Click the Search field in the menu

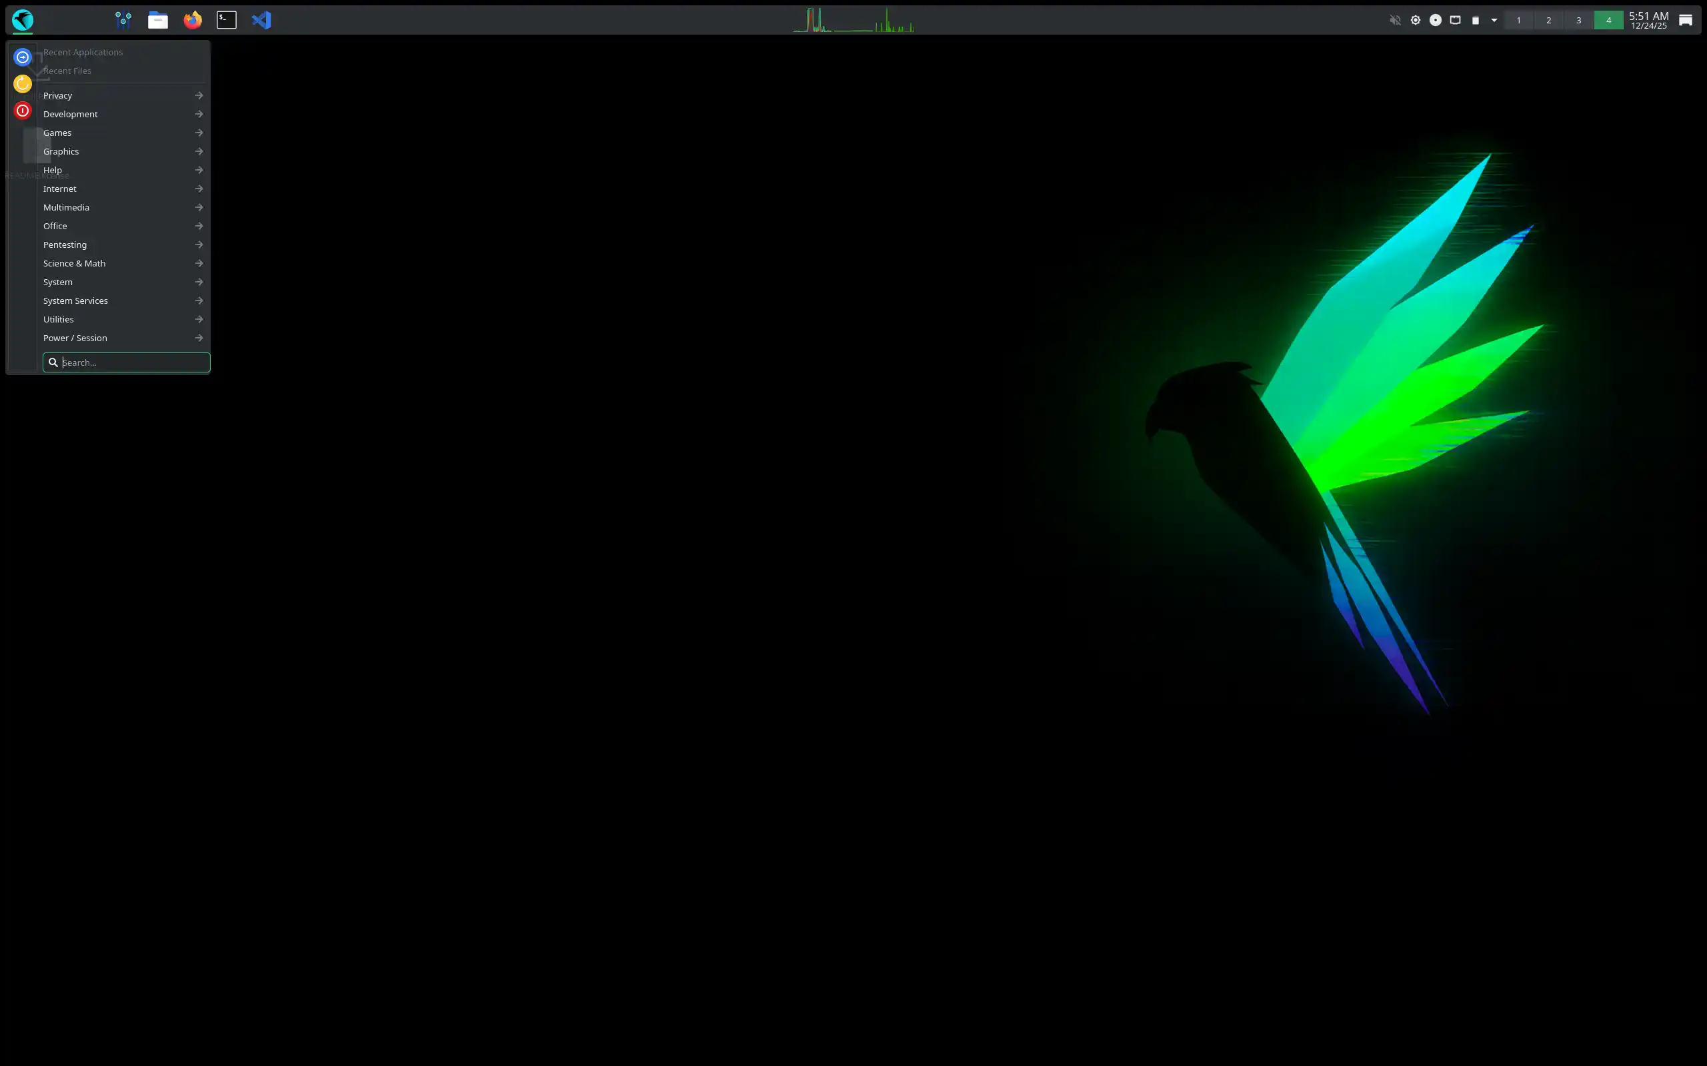point(126,362)
